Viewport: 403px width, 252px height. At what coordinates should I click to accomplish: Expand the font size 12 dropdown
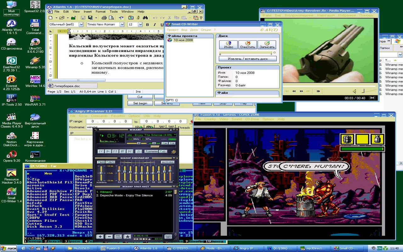tap(140, 25)
